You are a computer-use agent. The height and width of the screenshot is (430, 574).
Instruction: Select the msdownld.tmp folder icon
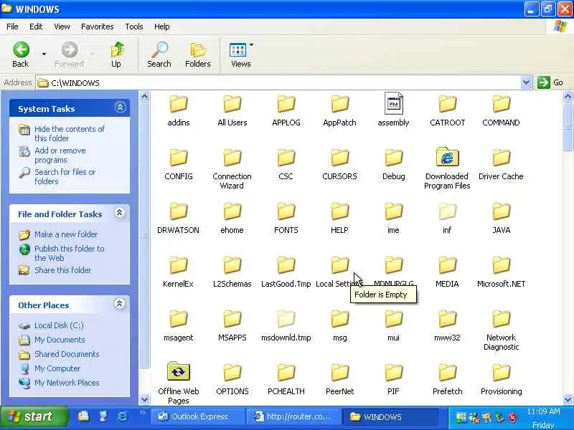(x=286, y=319)
